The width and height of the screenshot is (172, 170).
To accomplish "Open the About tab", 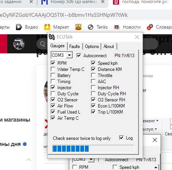I will (x=109, y=47).
